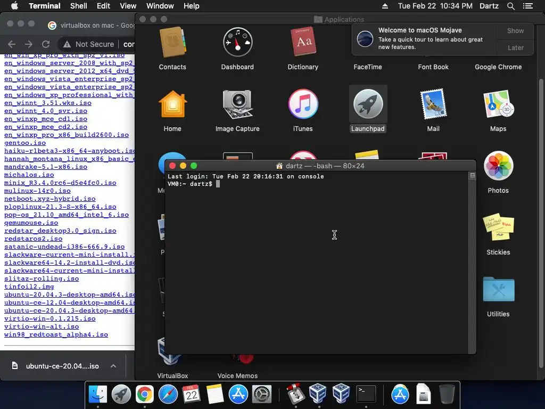Open the Utilities folder

(x=498, y=289)
